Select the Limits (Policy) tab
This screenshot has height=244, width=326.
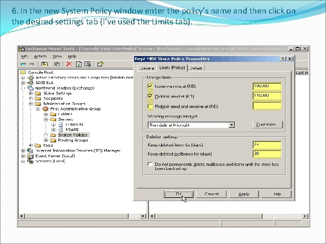point(172,68)
